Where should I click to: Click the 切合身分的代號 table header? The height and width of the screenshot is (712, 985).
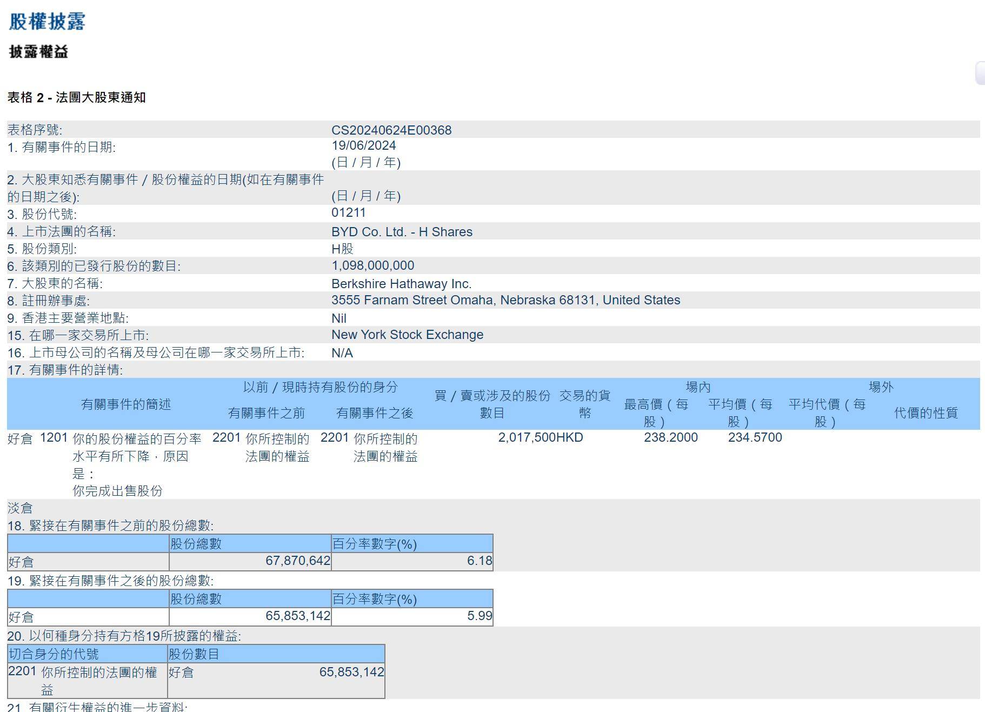tap(54, 654)
